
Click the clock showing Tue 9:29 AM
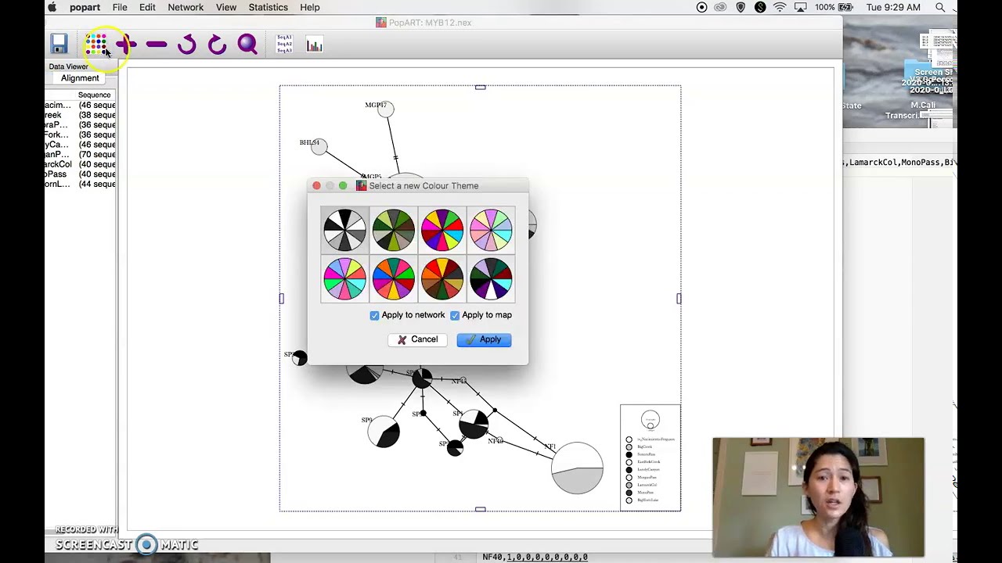tap(893, 7)
